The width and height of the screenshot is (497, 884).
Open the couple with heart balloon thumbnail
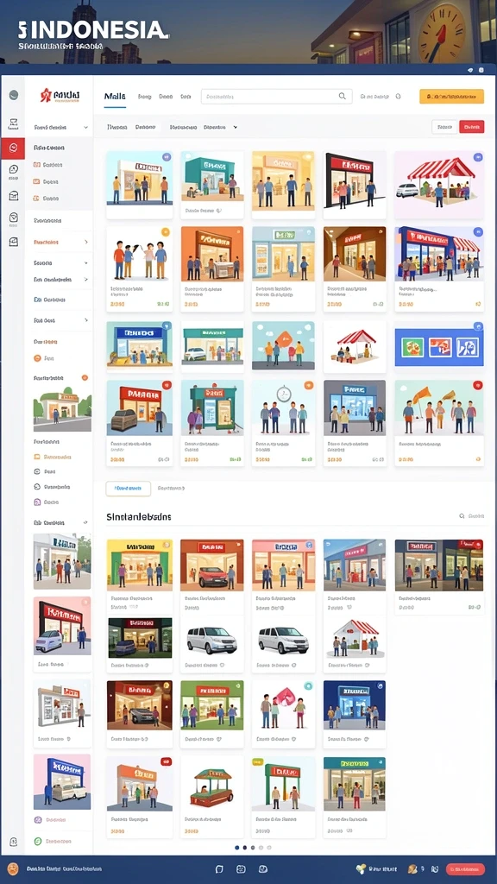pyautogui.click(x=283, y=704)
